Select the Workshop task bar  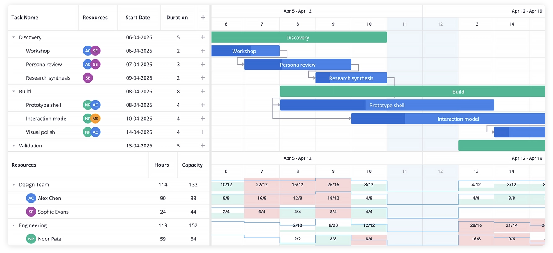(245, 51)
